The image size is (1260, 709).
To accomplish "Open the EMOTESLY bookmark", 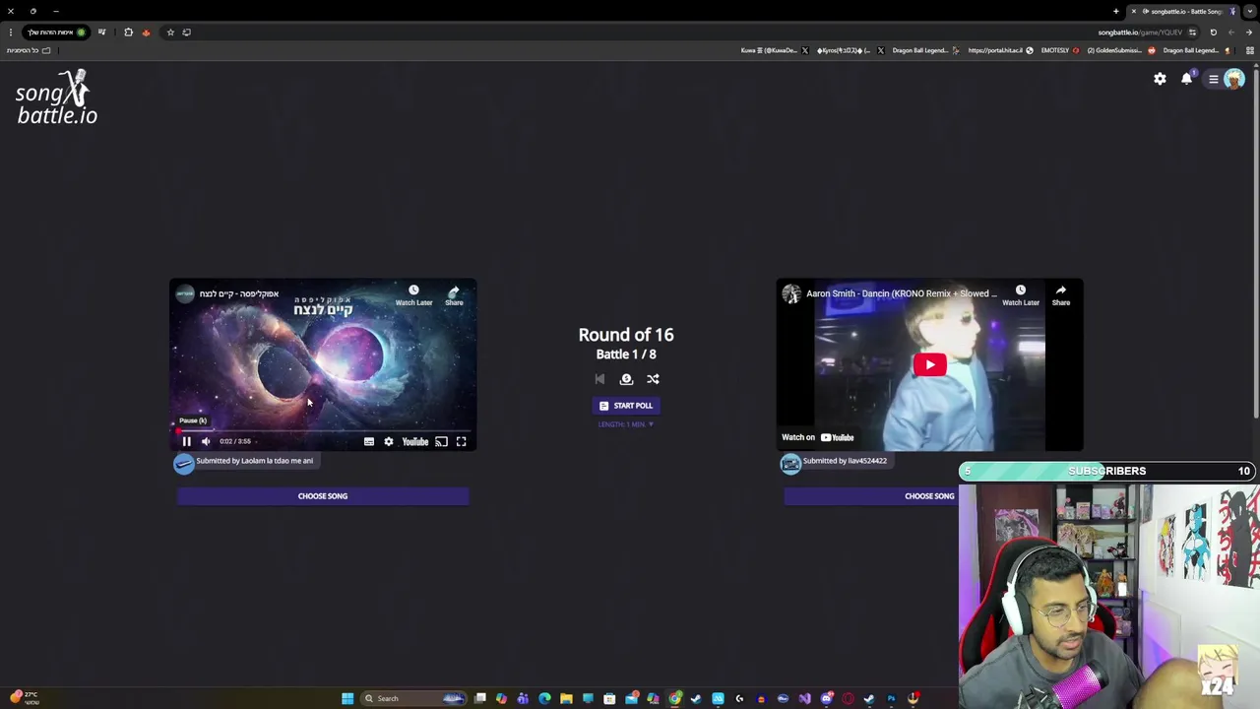I will pyautogui.click(x=1059, y=50).
